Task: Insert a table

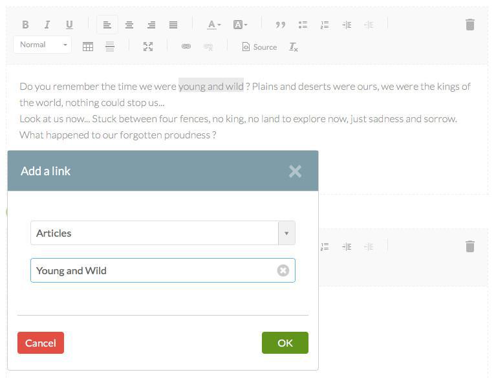Action: (88, 47)
